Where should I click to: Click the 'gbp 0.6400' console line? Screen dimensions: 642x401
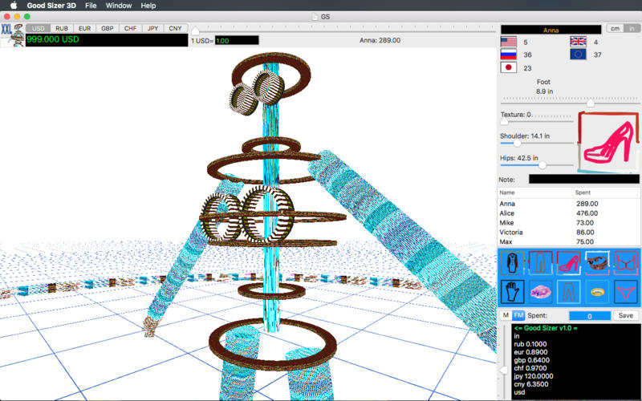pyautogui.click(x=531, y=360)
